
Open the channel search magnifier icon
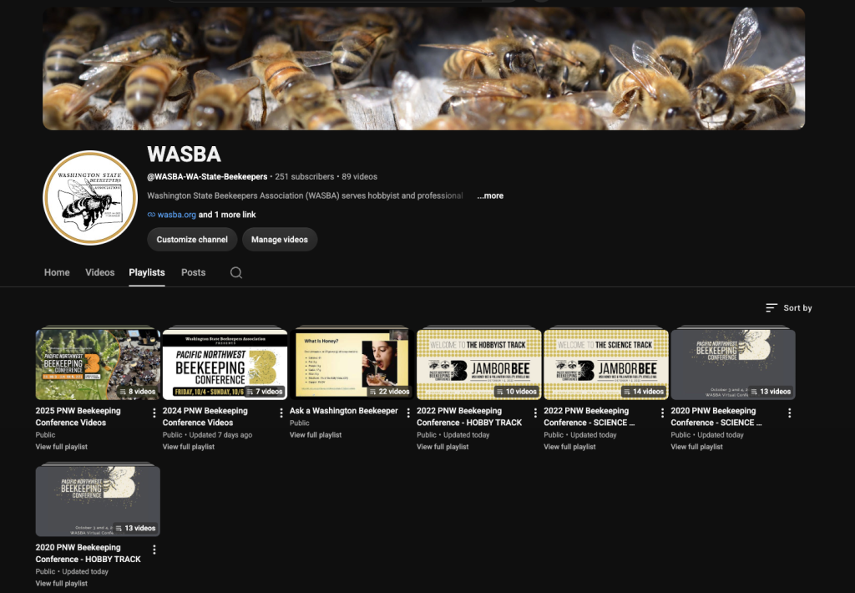(x=236, y=273)
